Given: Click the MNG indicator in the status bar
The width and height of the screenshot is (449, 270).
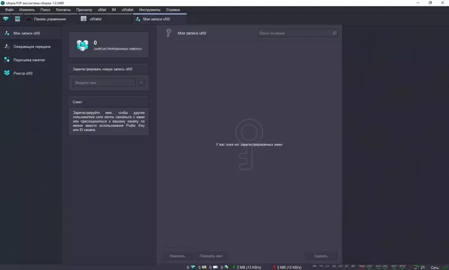Looking at the screenshot, I should (362, 267).
